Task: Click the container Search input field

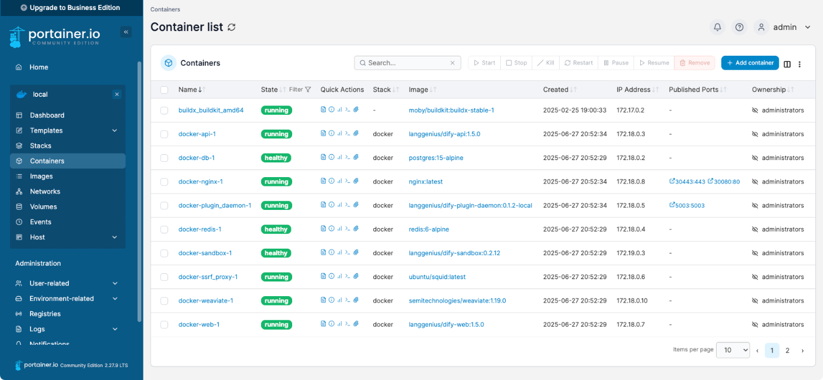Action: (408, 63)
